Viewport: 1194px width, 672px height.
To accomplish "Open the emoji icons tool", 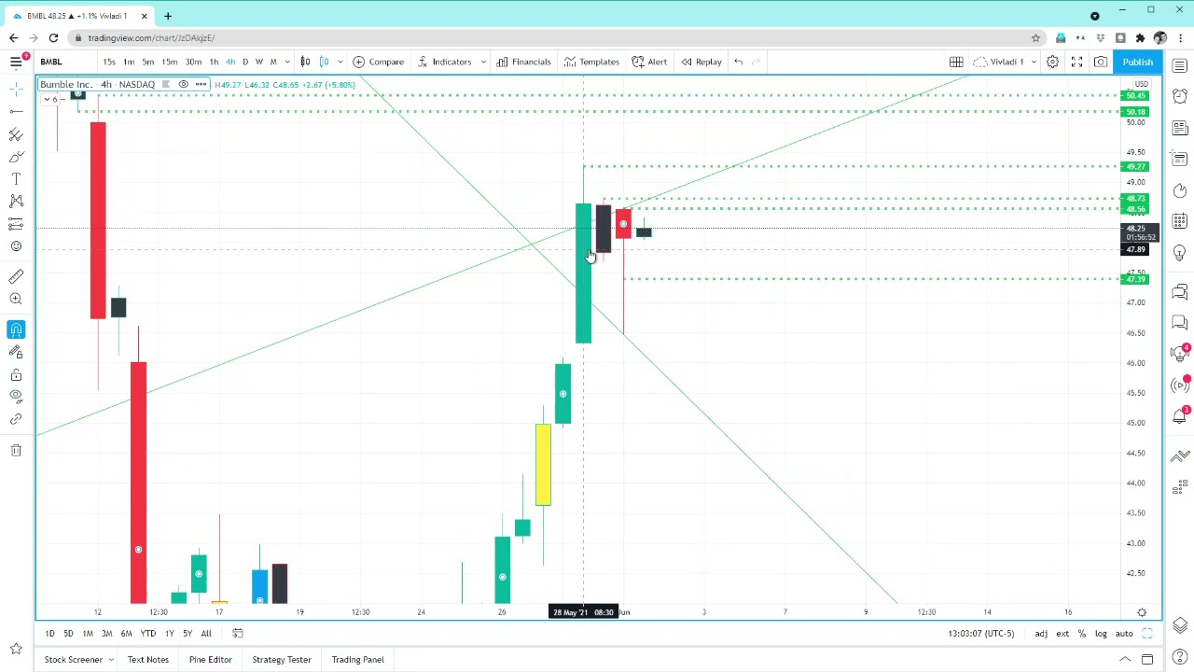I will pyautogui.click(x=16, y=246).
